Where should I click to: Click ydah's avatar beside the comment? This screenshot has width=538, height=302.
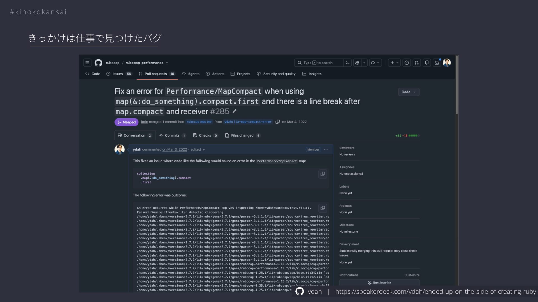(x=120, y=150)
